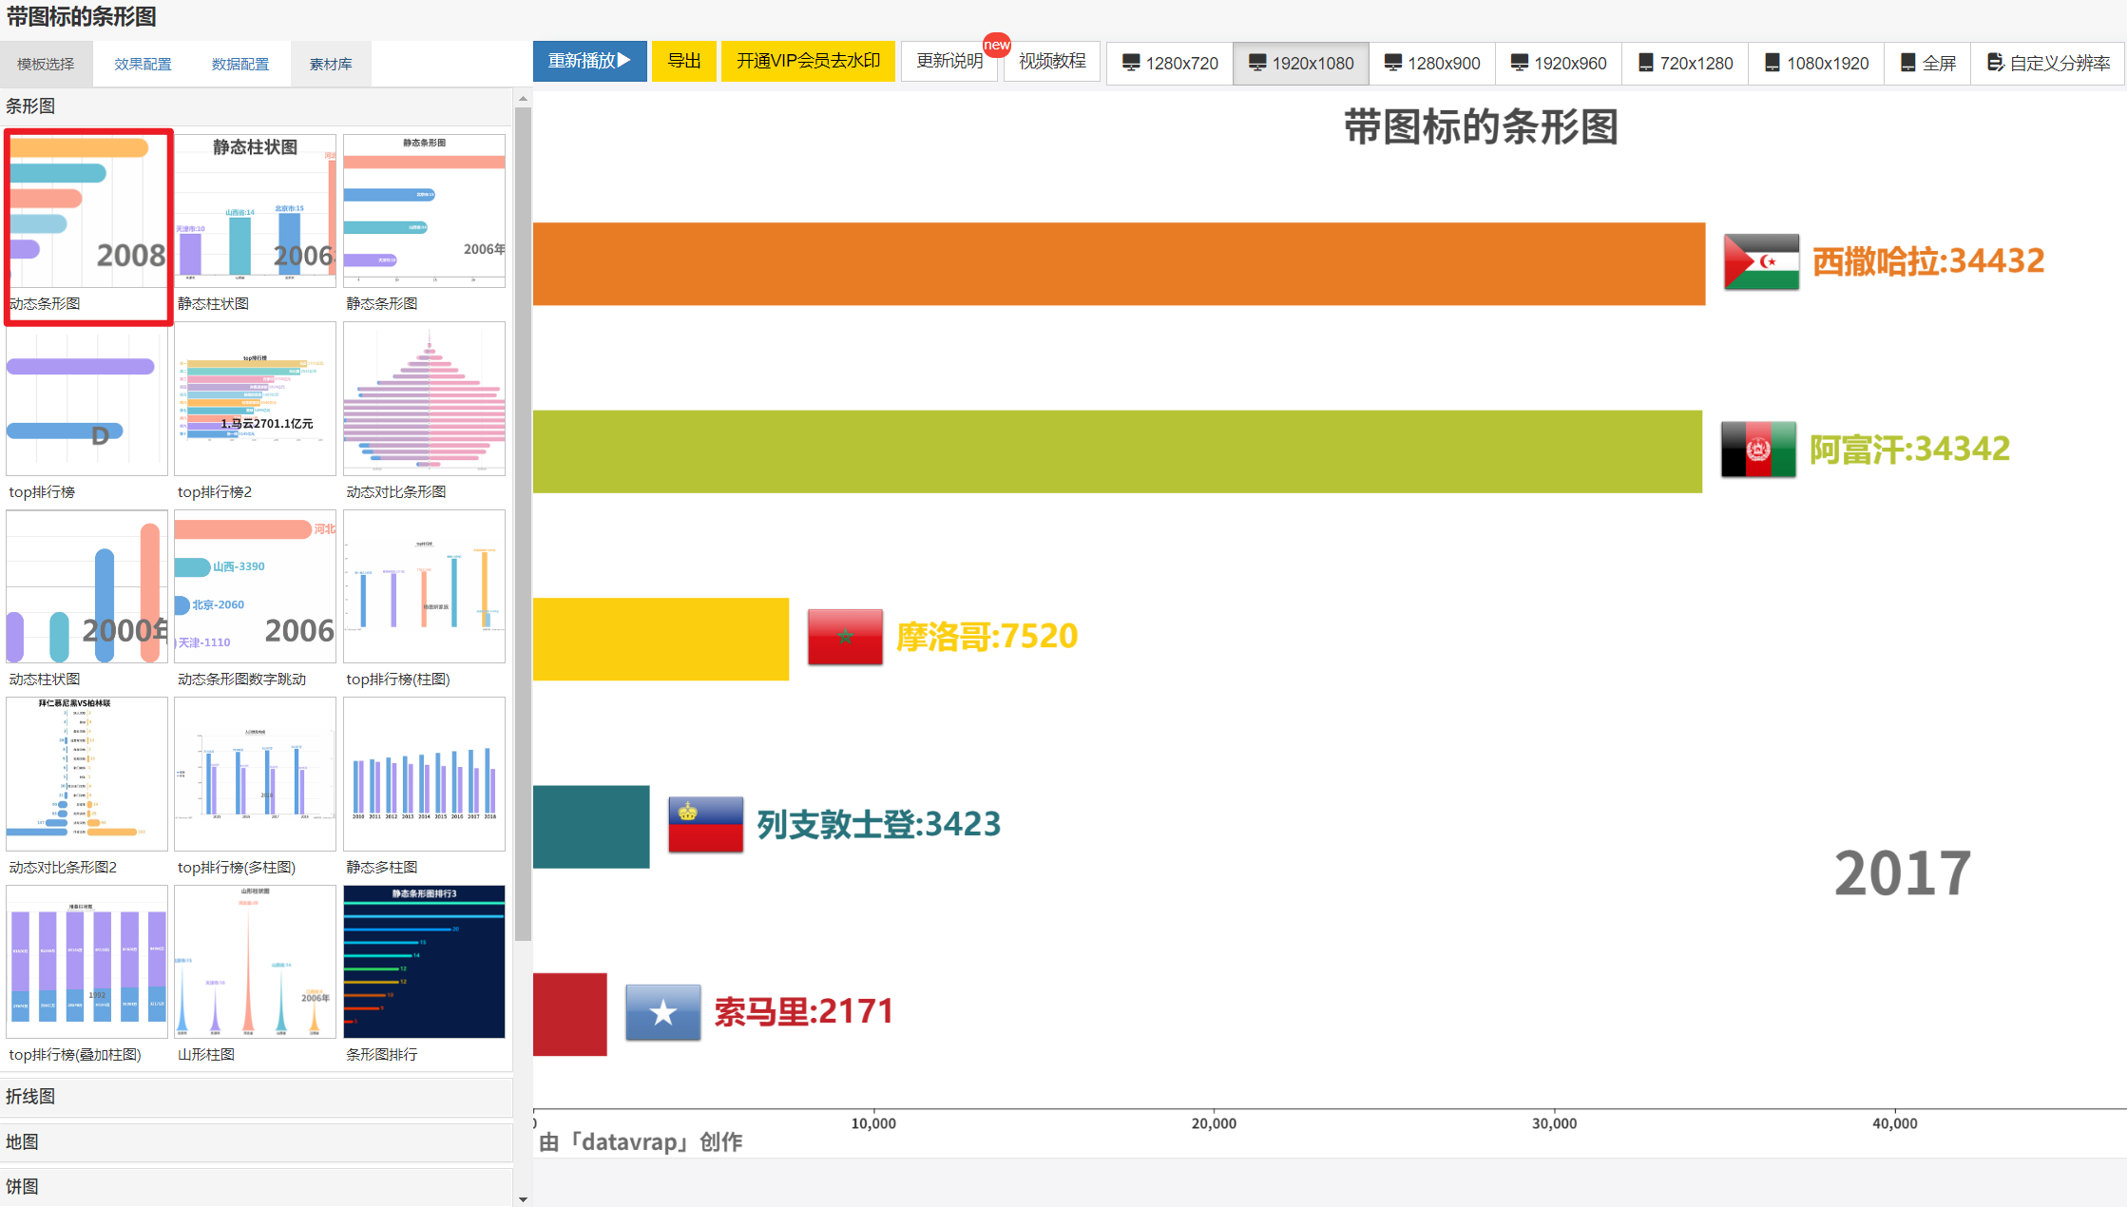Open 更新说明 with new badge
The width and height of the screenshot is (2127, 1207).
[949, 61]
